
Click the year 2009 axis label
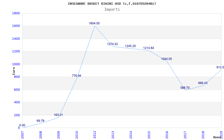(x=59, y=135)
